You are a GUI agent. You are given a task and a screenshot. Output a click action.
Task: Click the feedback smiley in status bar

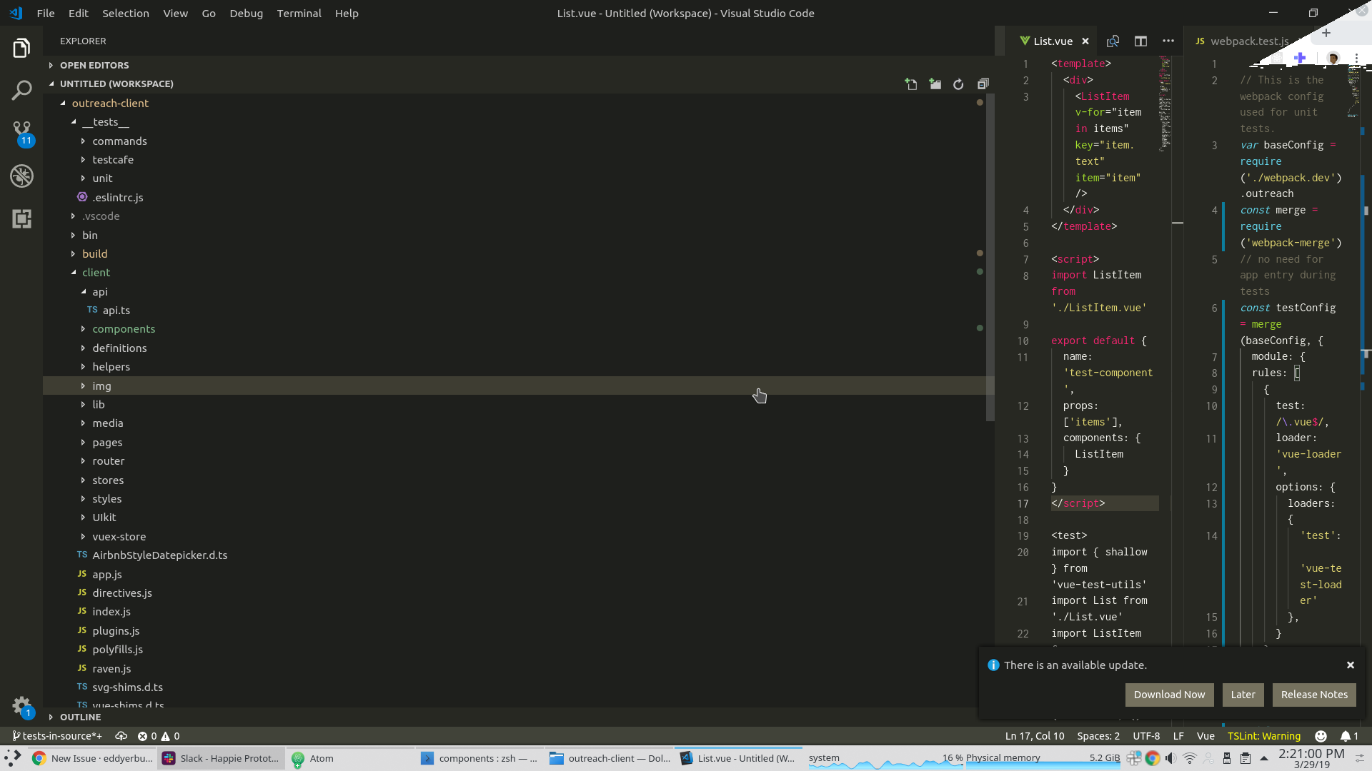point(1321,736)
